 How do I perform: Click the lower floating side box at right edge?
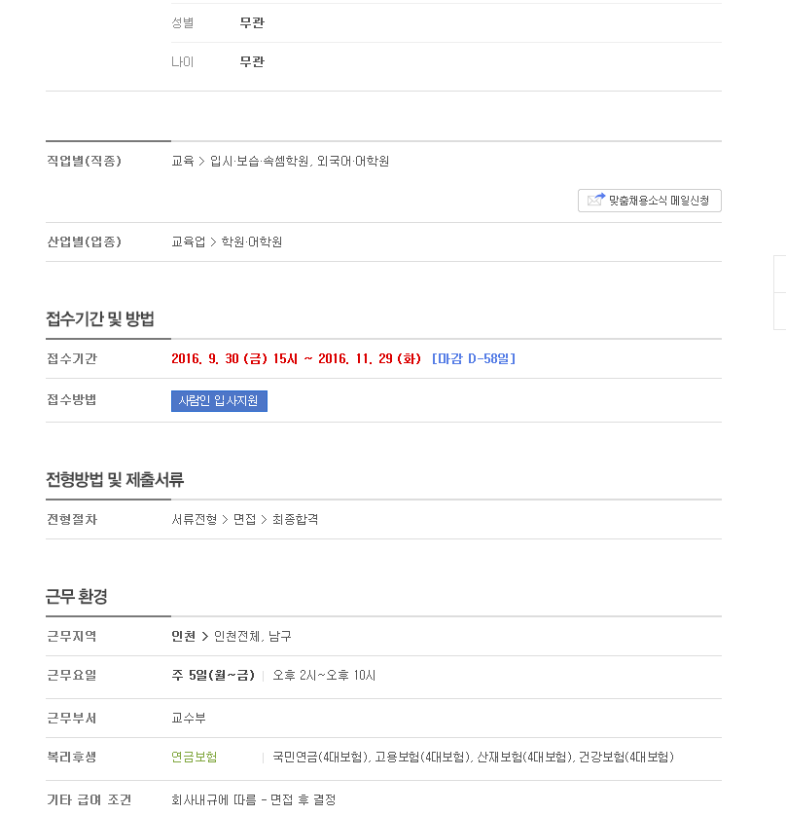tap(780, 311)
